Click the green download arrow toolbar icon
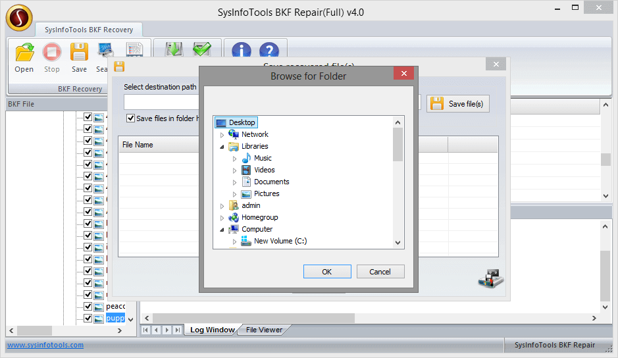 pyautogui.click(x=174, y=49)
